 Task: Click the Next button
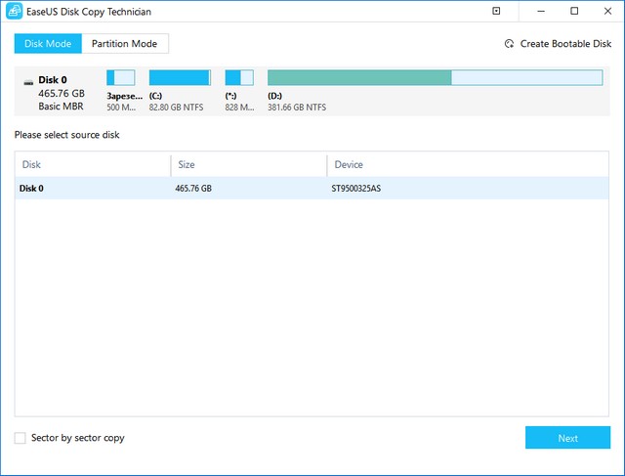[567, 438]
